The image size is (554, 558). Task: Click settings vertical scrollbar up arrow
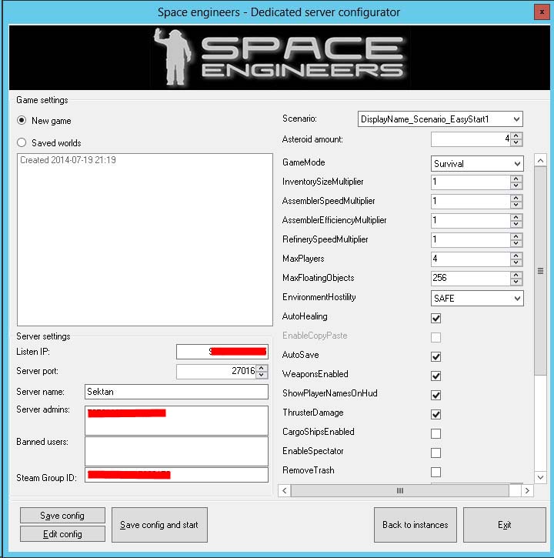pos(540,161)
